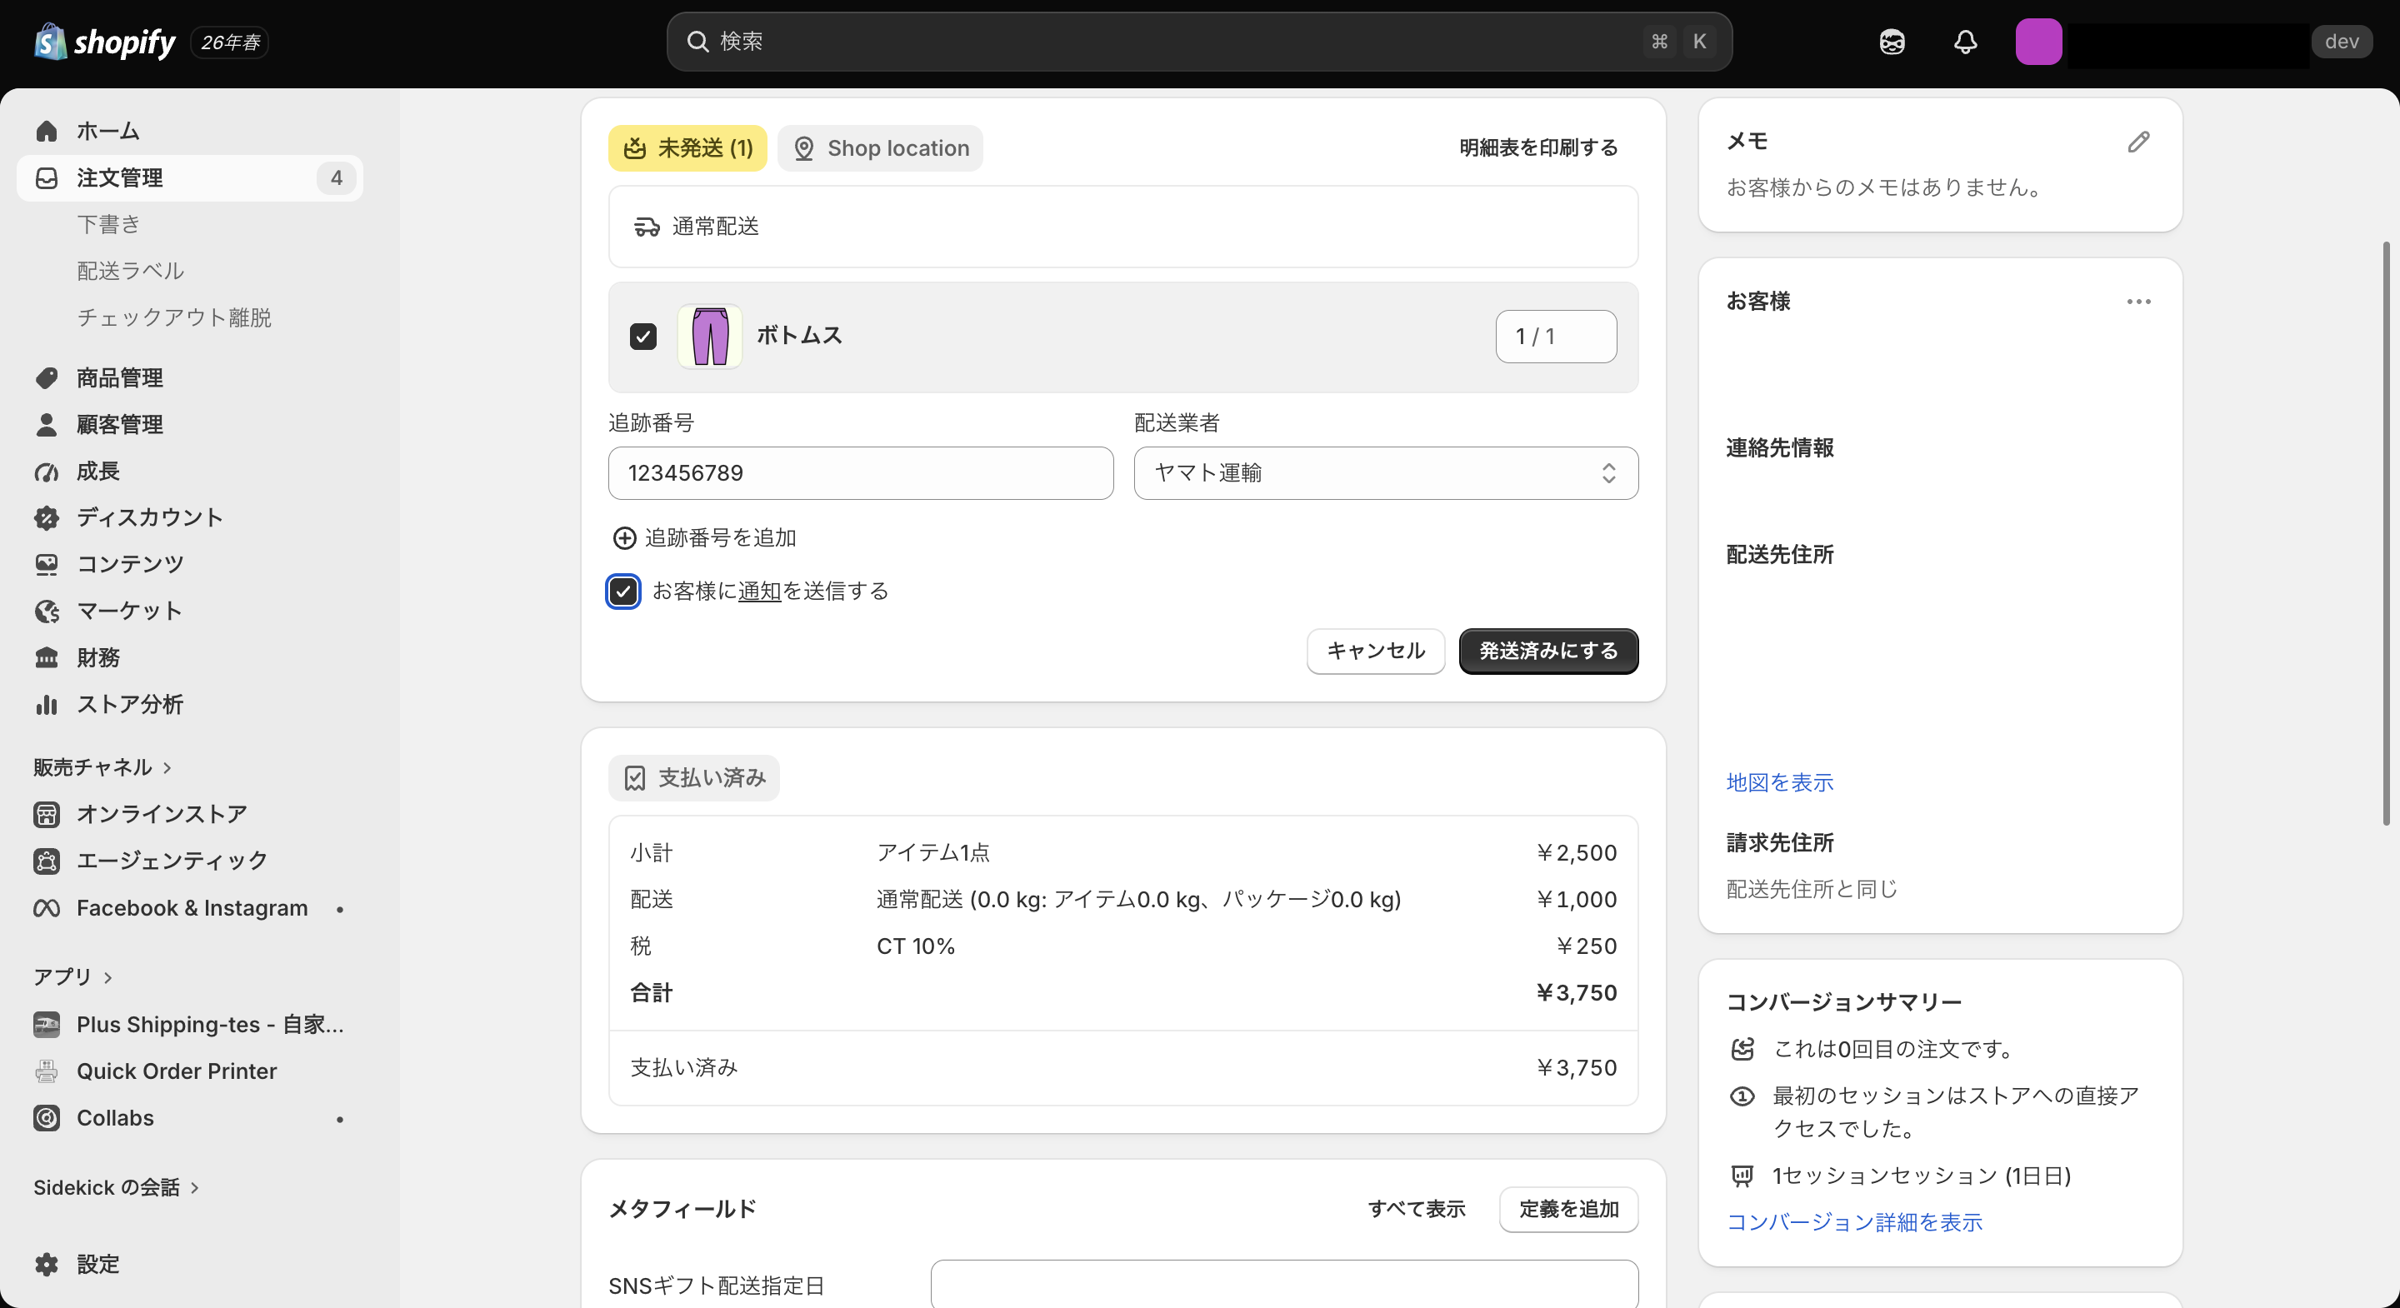This screenshot has height=1308, width=2400.
Task: Click the purple store avatar
Action: 2037,42
